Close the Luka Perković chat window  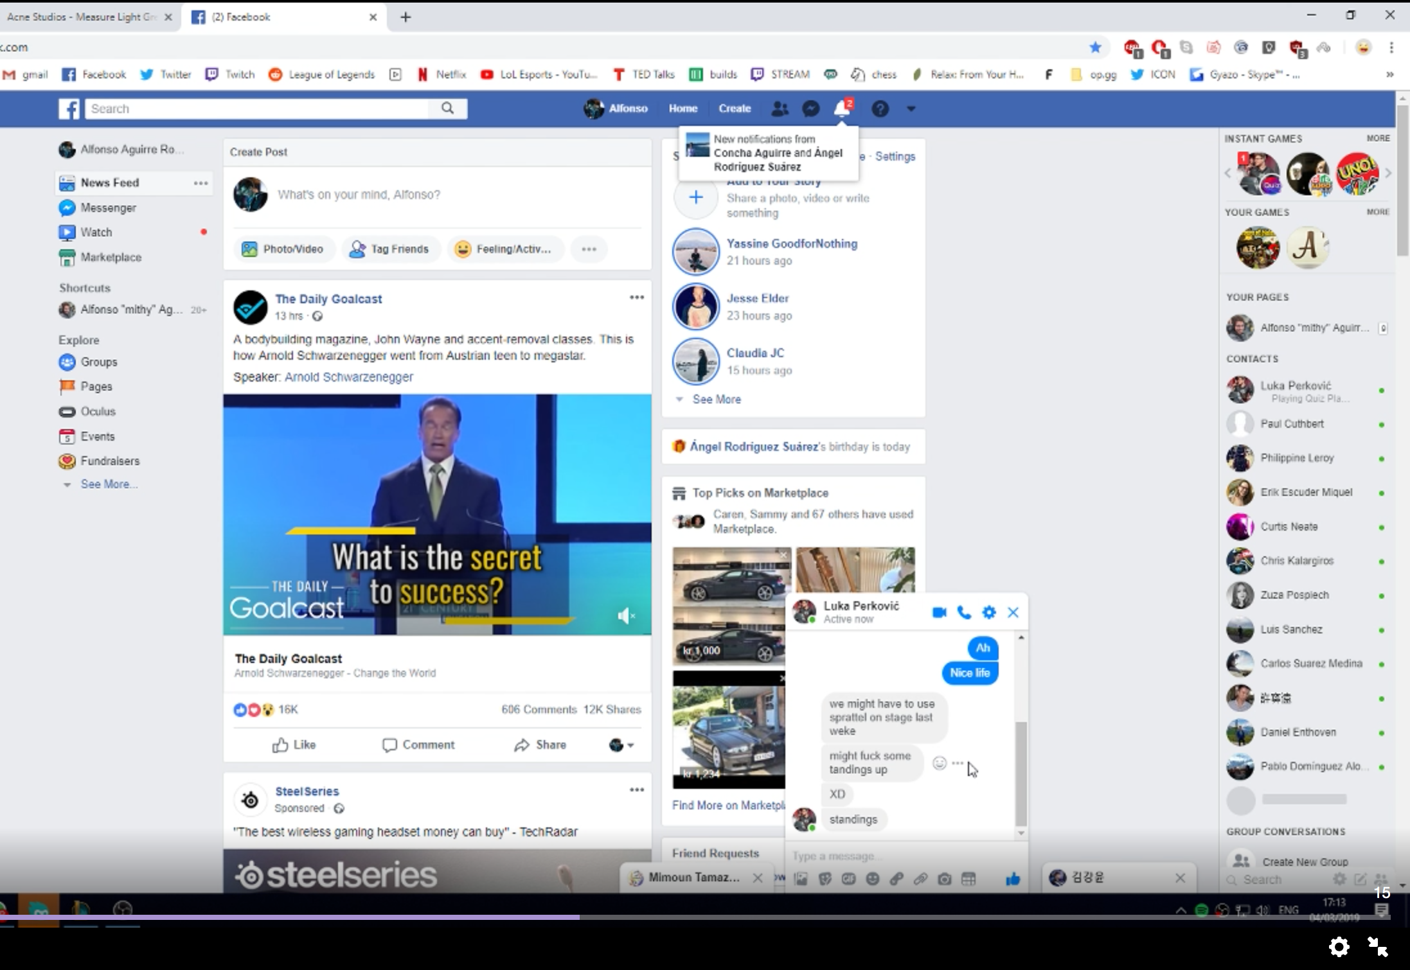pos(1013,612)
